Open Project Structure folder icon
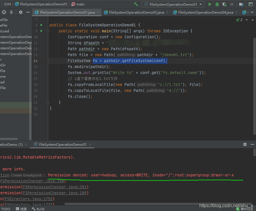Image resolution: width=256 pixels, height=211 pixels. coord(241,5)
